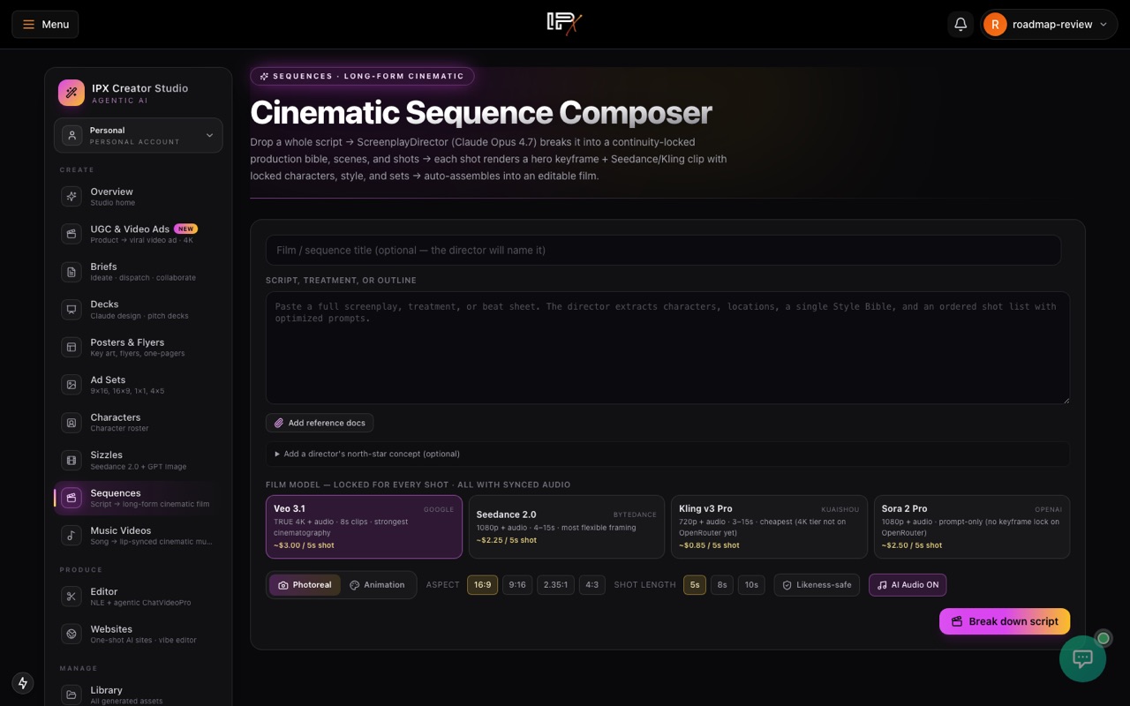The height and width of the screenshot is (706, 1130).
Task: Switch to Photoreal style
Action: [x=305, y=584]
